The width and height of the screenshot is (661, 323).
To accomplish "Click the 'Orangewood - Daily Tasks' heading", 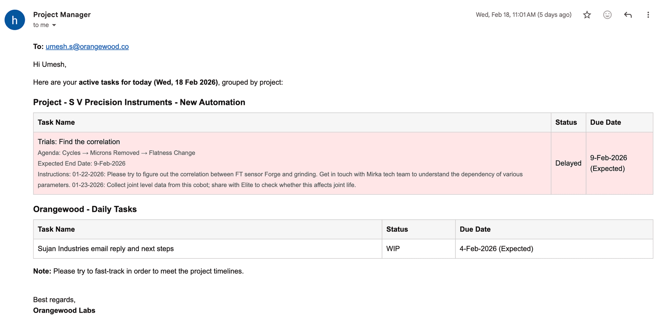I will (85, 209).
